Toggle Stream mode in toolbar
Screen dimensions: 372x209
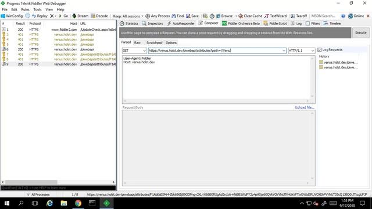point(80,16)
